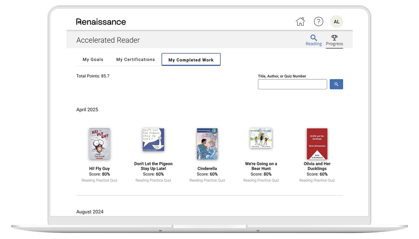Go to the Home page icon
419x239 pixels.
[x=300, y=22]
